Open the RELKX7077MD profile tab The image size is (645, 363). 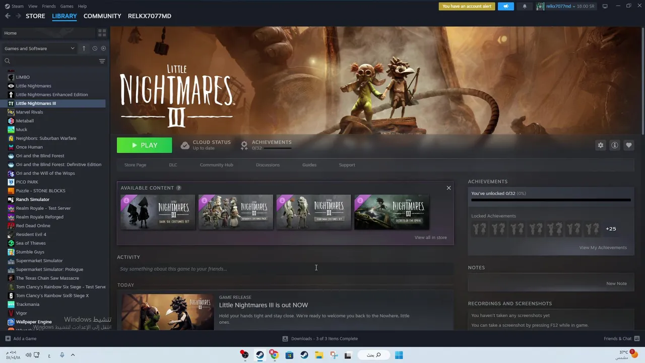[150, 16]
